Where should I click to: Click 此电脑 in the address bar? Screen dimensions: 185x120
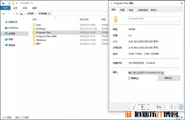(x=31, y=14)
